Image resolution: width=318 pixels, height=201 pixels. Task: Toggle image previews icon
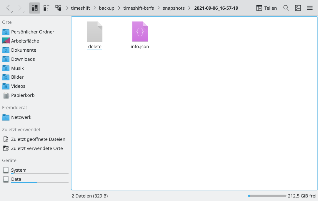pyautogui.click(x=298, y=8)
